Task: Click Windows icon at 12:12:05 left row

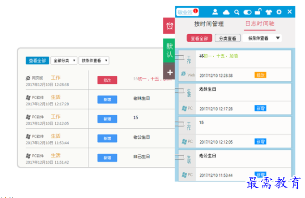Action: pos(28,117)
